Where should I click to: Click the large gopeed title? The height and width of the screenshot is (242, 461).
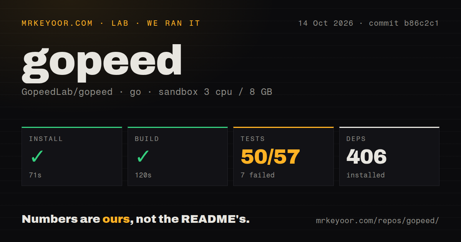tap(102, 63)
